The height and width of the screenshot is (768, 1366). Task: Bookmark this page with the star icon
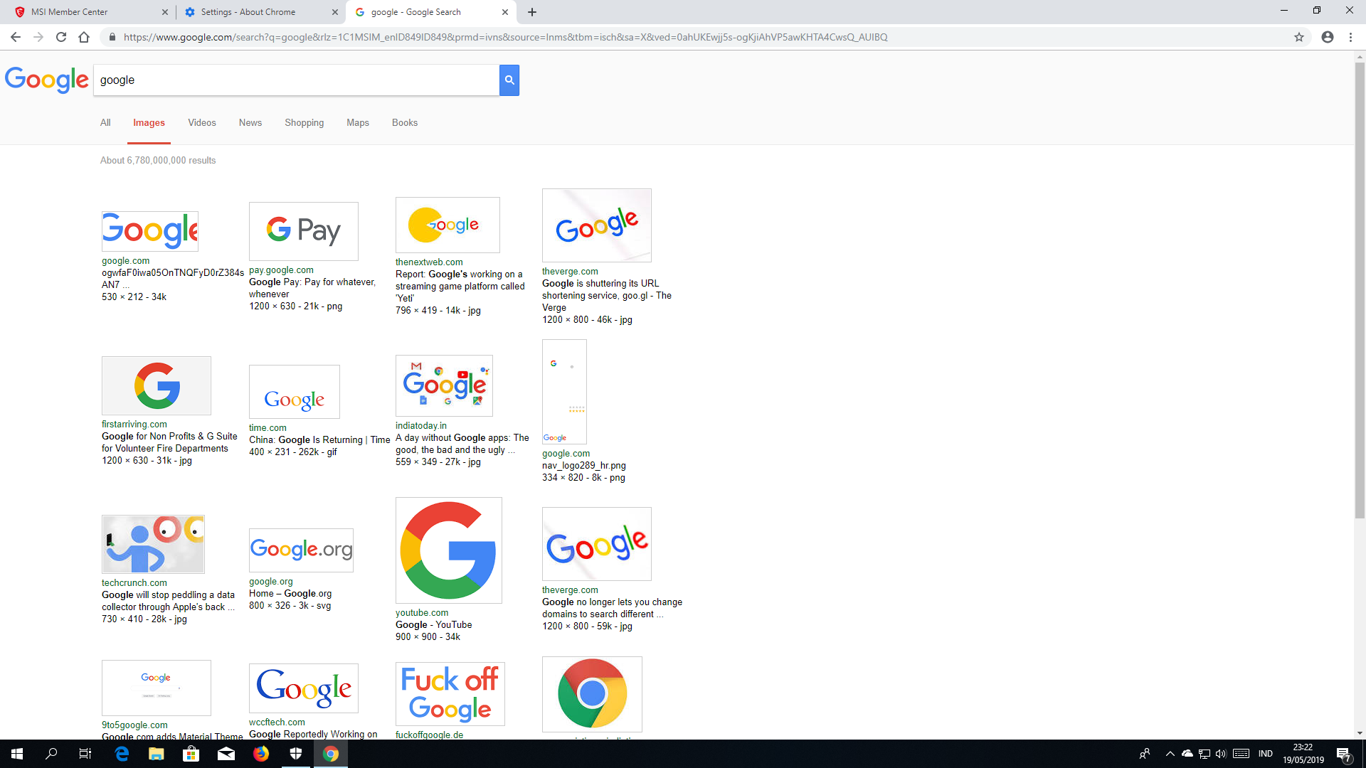click(1299, 37)
